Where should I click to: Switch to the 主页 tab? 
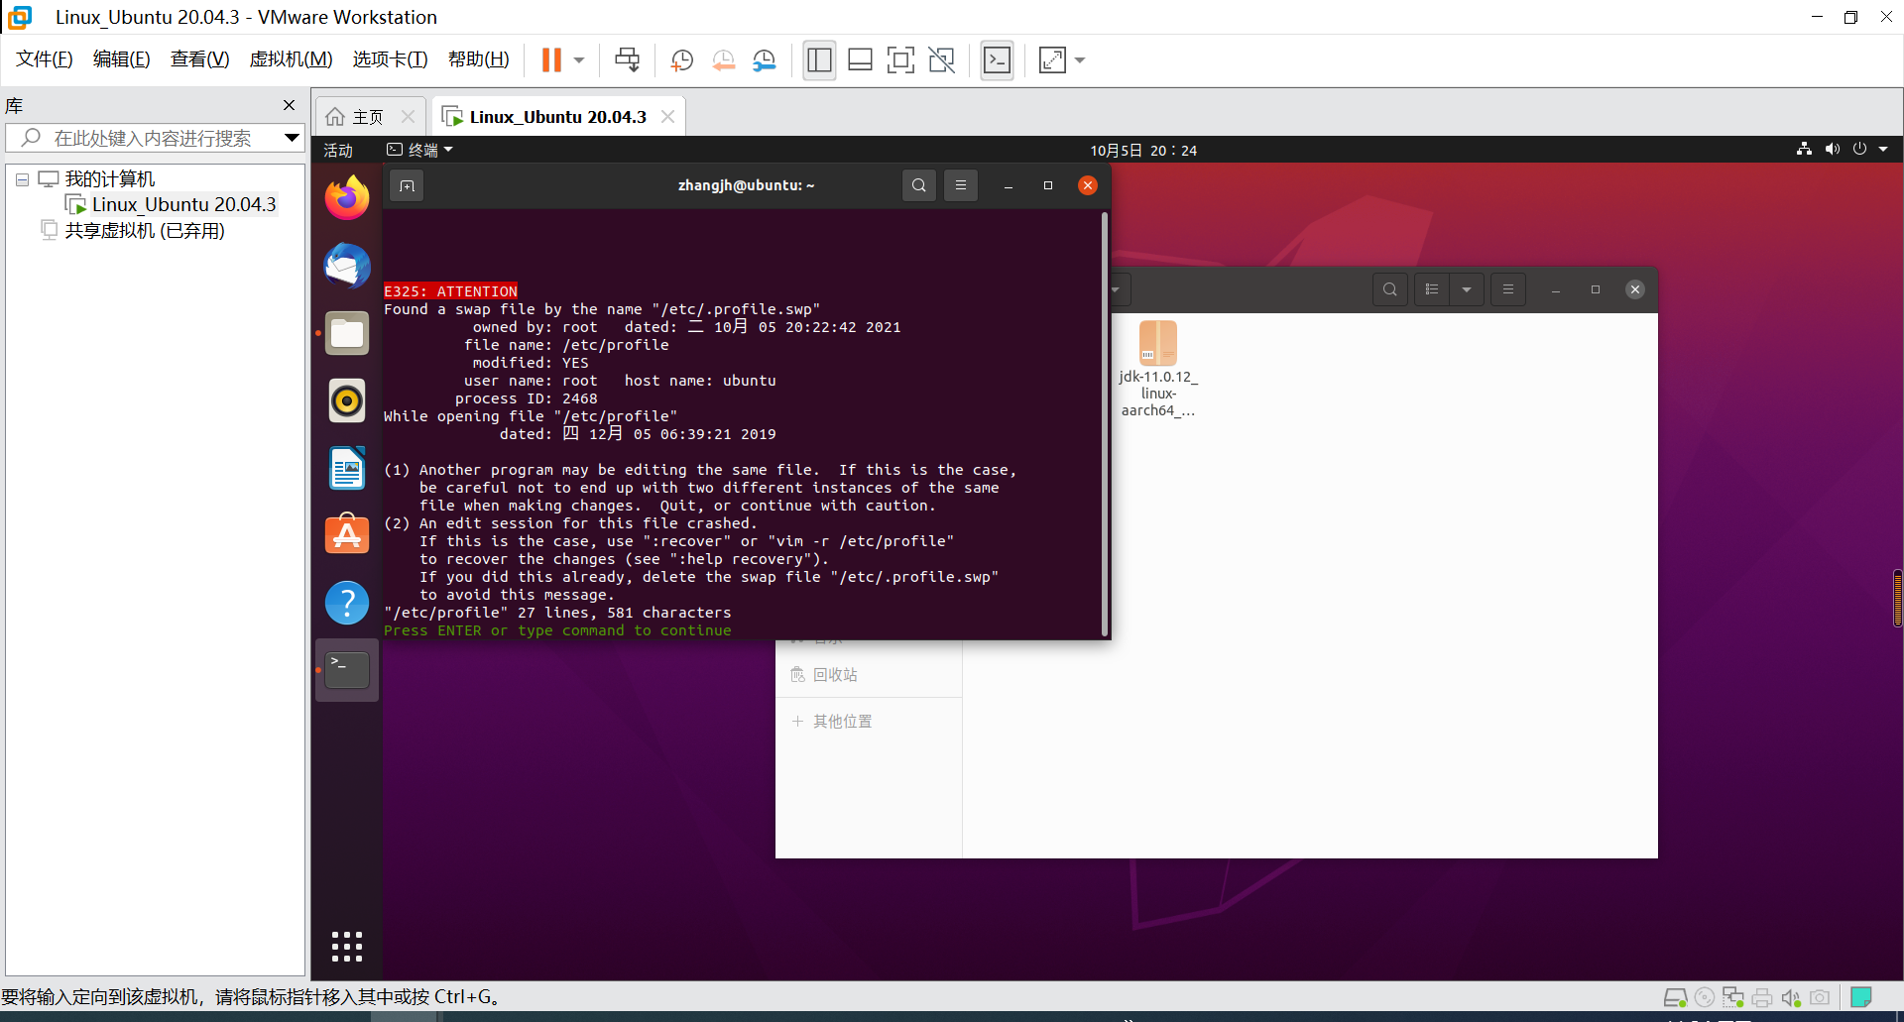pyautogui.click(x=364, y=116)
